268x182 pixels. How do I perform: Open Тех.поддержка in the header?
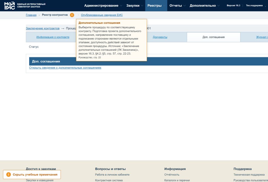pyautogui.click(x=254, y=5)
